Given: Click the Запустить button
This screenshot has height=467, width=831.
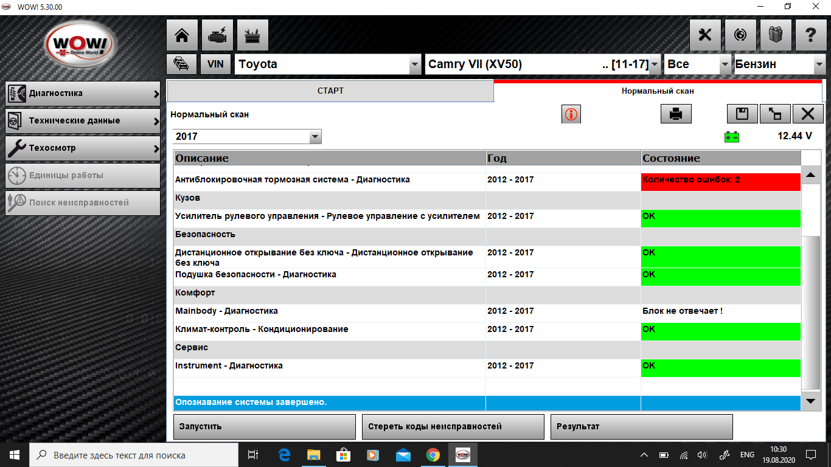Looking at the screenshot, I should [x=265, y=427].
